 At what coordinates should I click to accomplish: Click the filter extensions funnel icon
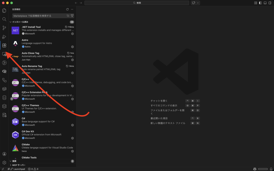[x=72, y=16]
